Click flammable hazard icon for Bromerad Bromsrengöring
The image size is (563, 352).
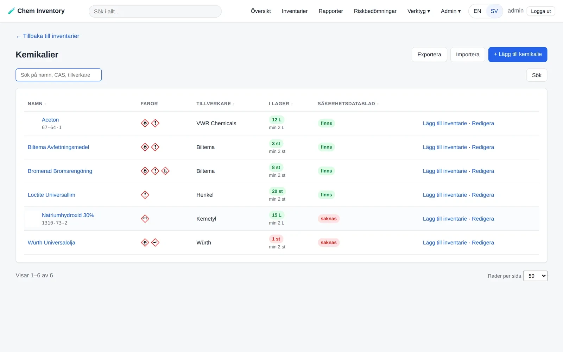click(x=145, y=171)
